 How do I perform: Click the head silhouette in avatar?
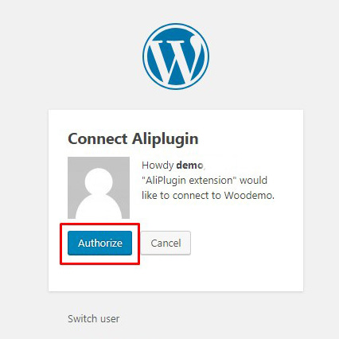(99, 181)
